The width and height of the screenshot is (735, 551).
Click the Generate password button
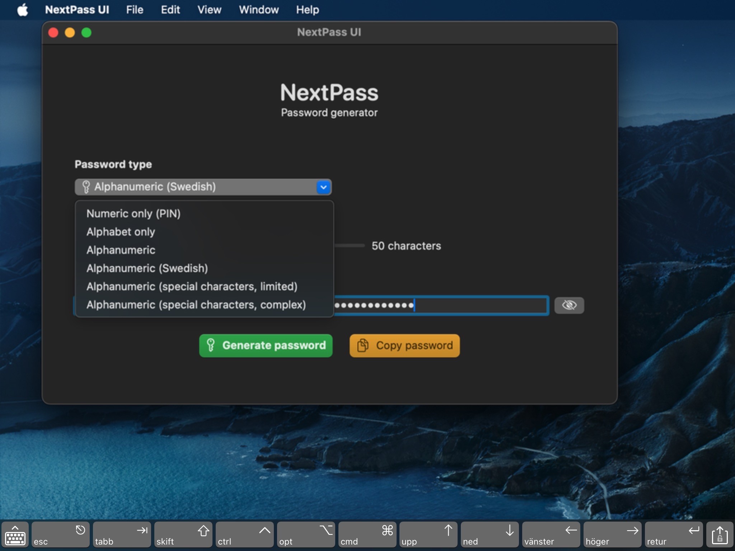[266, 345]
